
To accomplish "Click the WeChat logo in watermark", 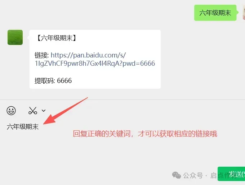I will pyautogui.click(x=177, y=175).
